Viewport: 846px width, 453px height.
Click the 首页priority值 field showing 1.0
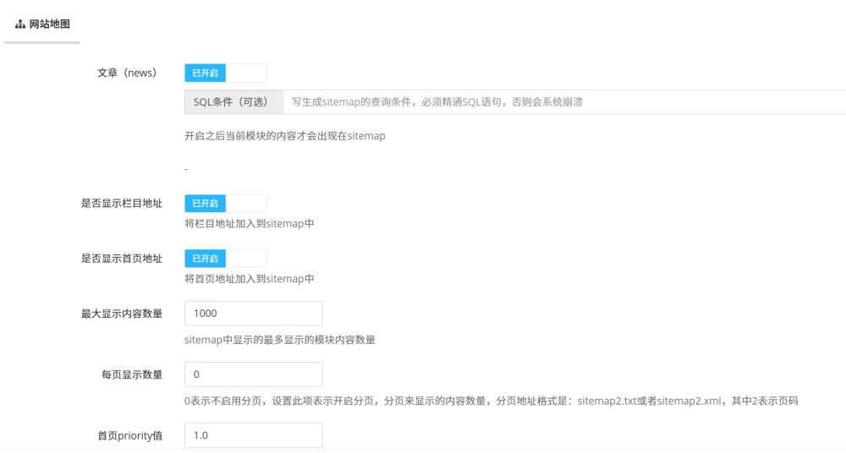pos(253,435)
